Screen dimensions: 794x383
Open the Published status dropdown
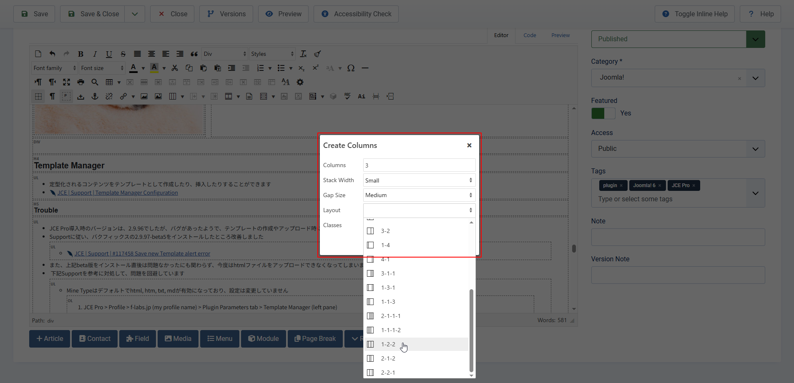coord(755,39)
